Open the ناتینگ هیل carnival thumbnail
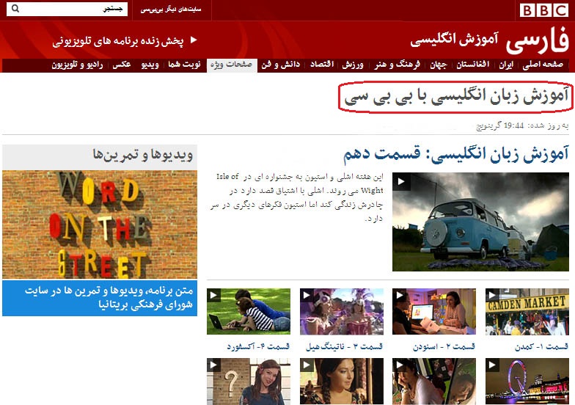 point(342,311)
